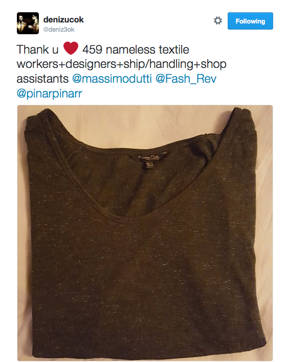Click the "workers+designers+ship/handling+shop" text line

[x=121, y=64]
